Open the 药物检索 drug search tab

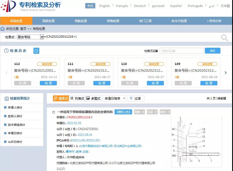(x=113, y=21)
